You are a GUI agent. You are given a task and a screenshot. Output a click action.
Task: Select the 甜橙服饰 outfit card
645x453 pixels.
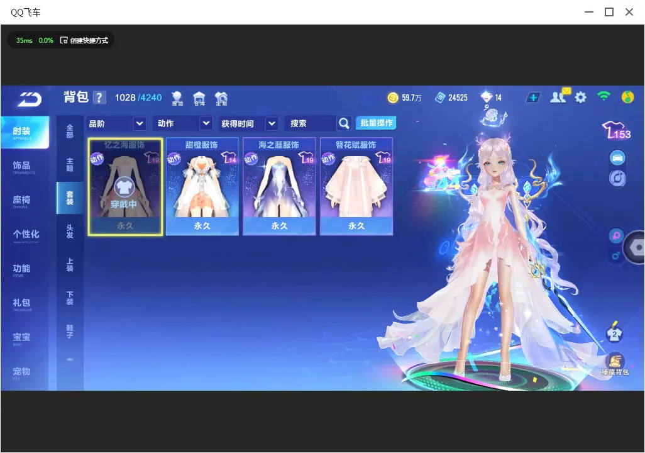202,187
